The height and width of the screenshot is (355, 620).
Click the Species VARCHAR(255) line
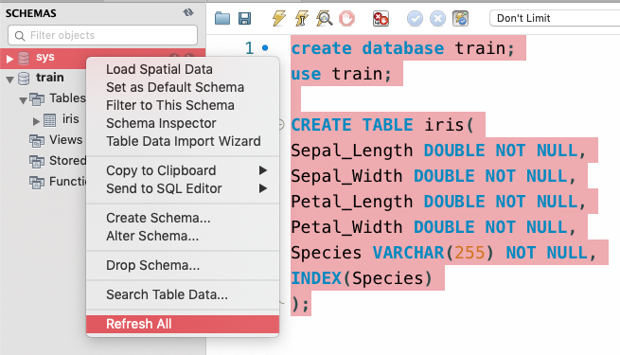444,253
